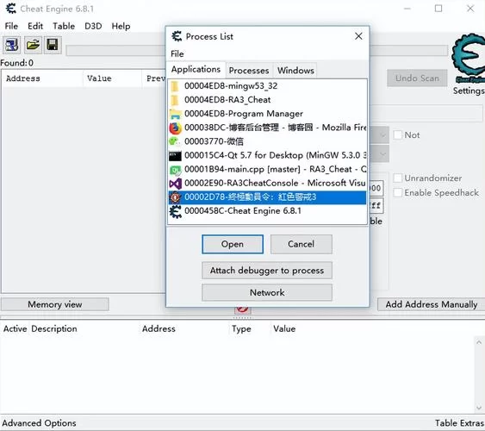This screenshot has width=485, height=431.
Task: Click the address list scrollbar down arrow
Action: (x=479, y=407)
